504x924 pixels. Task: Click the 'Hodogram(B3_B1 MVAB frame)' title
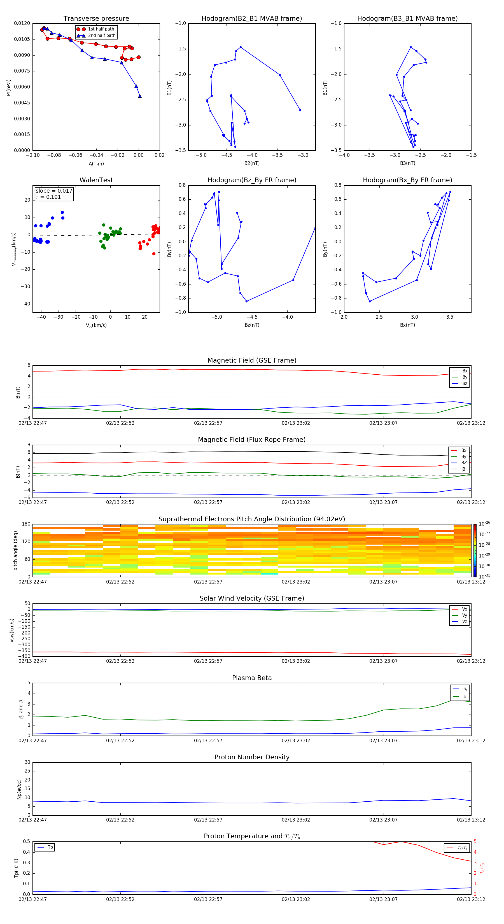pyautogui.click(x=407, y=19)
